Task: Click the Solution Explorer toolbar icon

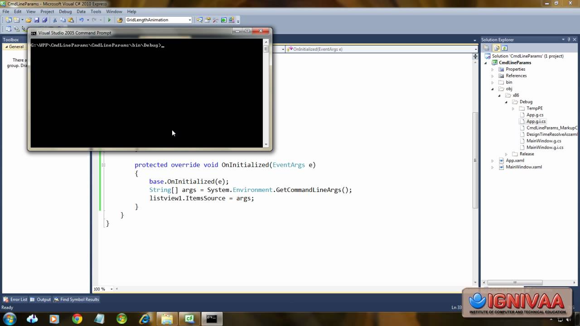Action: (200, 20)
